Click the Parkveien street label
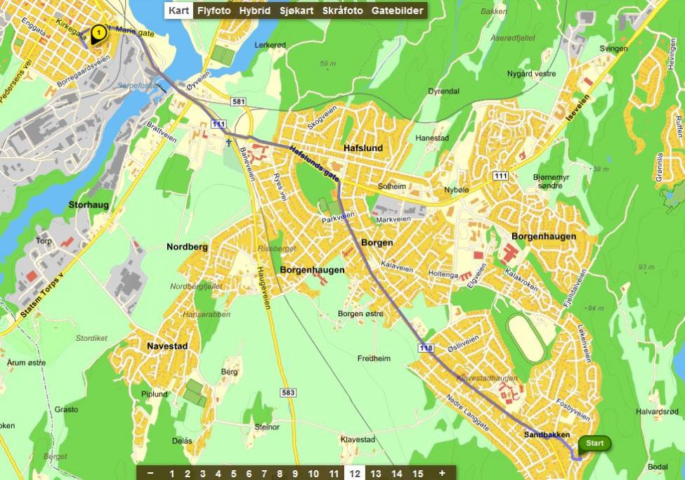This screenshot has height=480, width=685. (x=338, y=217)
